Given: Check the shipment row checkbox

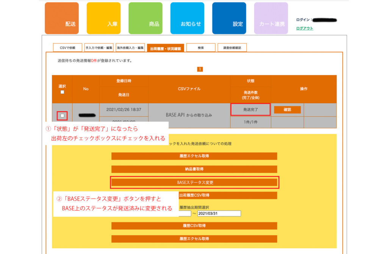Looking at the screenshot, I should [63, 115].
